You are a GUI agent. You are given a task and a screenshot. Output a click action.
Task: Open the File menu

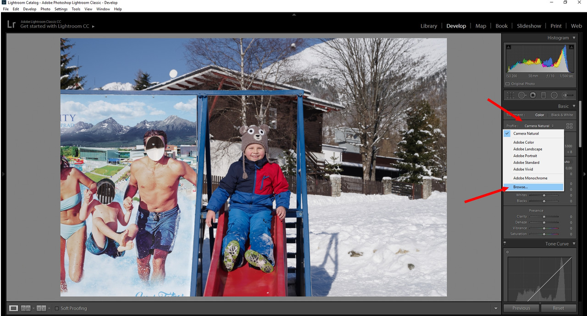(6, 9)
